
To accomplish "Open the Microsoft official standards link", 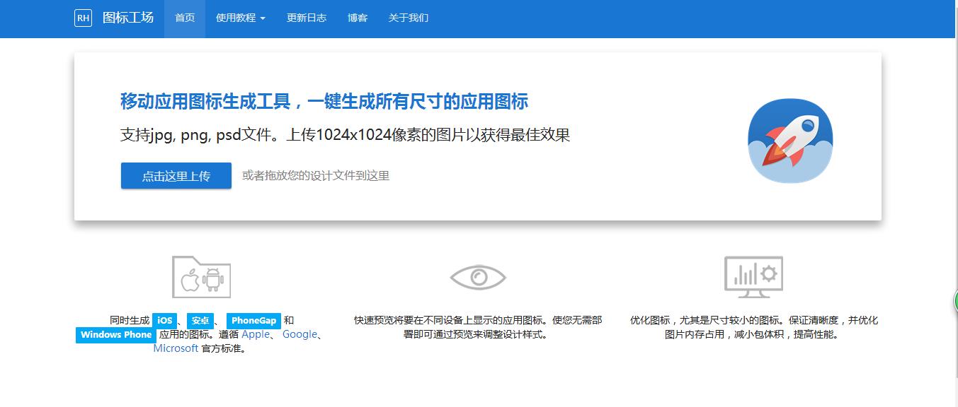I will tap(176, 348).
